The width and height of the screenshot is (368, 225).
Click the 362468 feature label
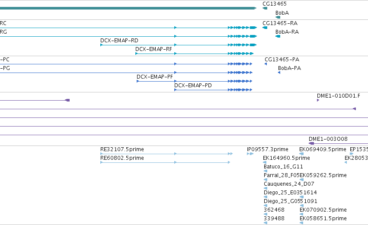(274, 210)
